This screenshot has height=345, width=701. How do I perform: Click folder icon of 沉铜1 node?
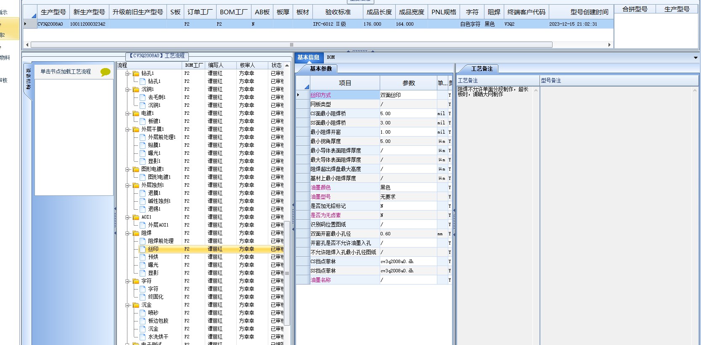pyautogui.click(x=136, y=90)
